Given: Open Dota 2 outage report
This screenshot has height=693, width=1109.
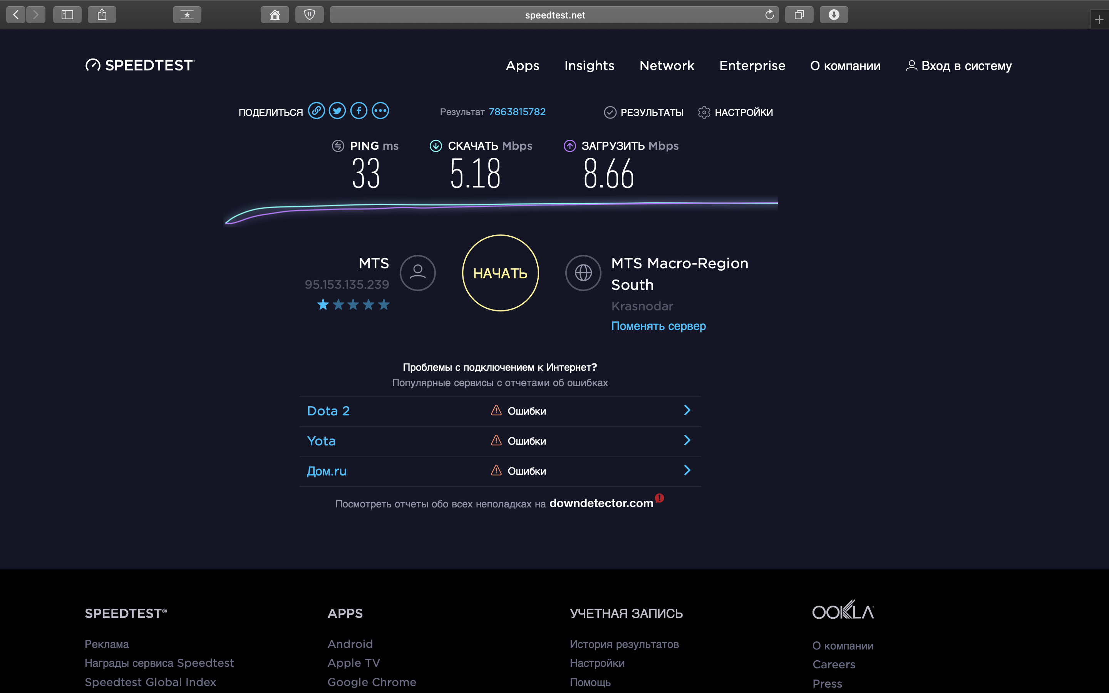Looking at the screenshot, I should tap(328, 411).
